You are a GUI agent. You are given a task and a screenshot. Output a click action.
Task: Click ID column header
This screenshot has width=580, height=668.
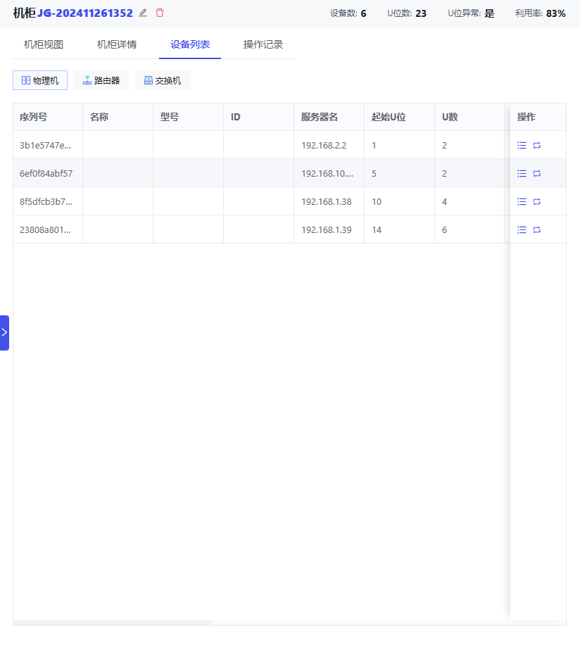[x=259, y=117]
